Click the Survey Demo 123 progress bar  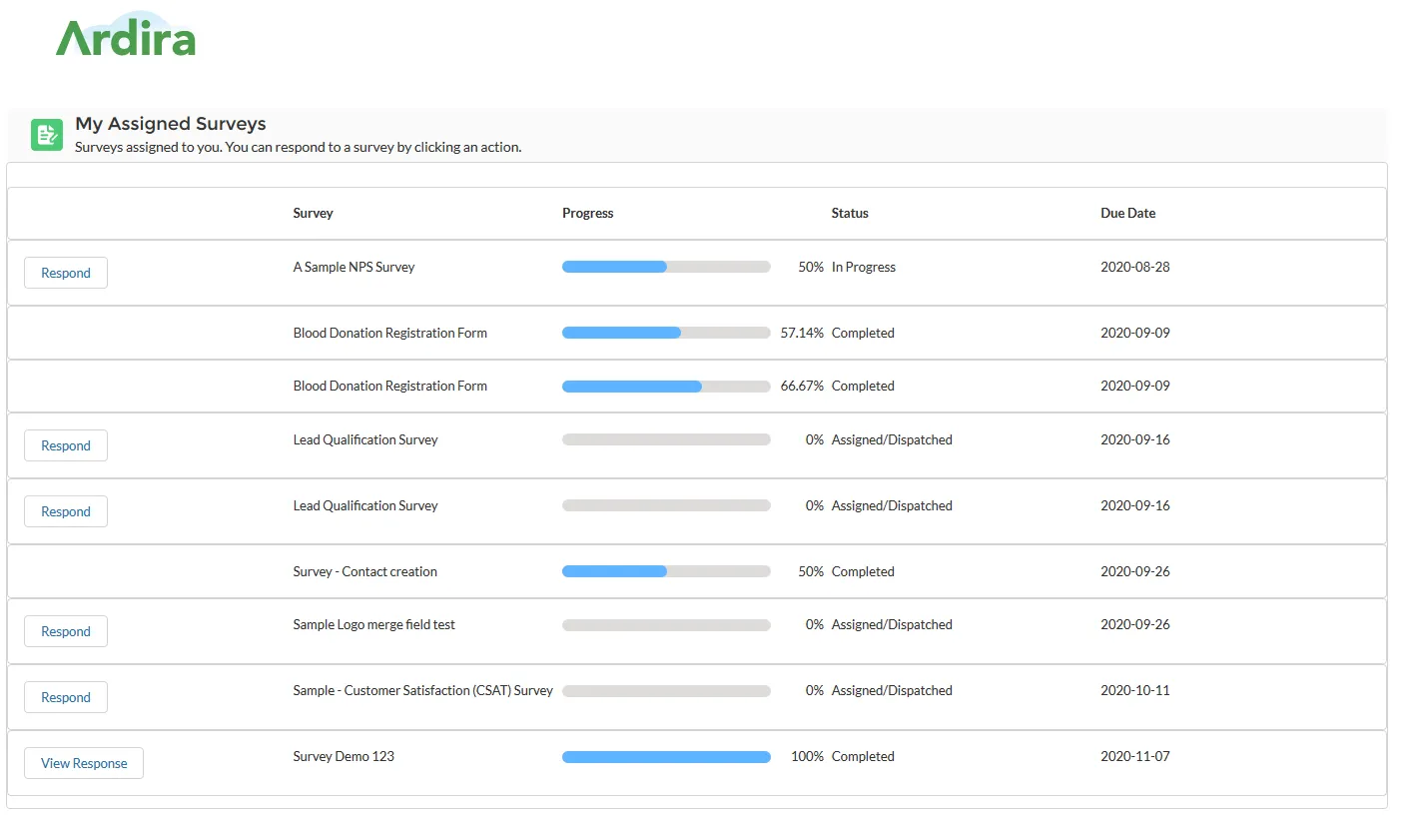(x=666, y=757)
